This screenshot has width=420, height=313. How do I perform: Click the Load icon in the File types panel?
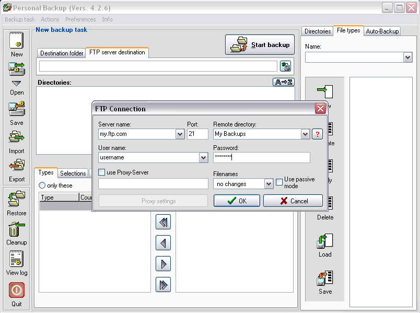tap(325, 241)
